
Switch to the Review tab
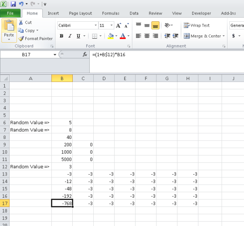[x=155, y=13]
